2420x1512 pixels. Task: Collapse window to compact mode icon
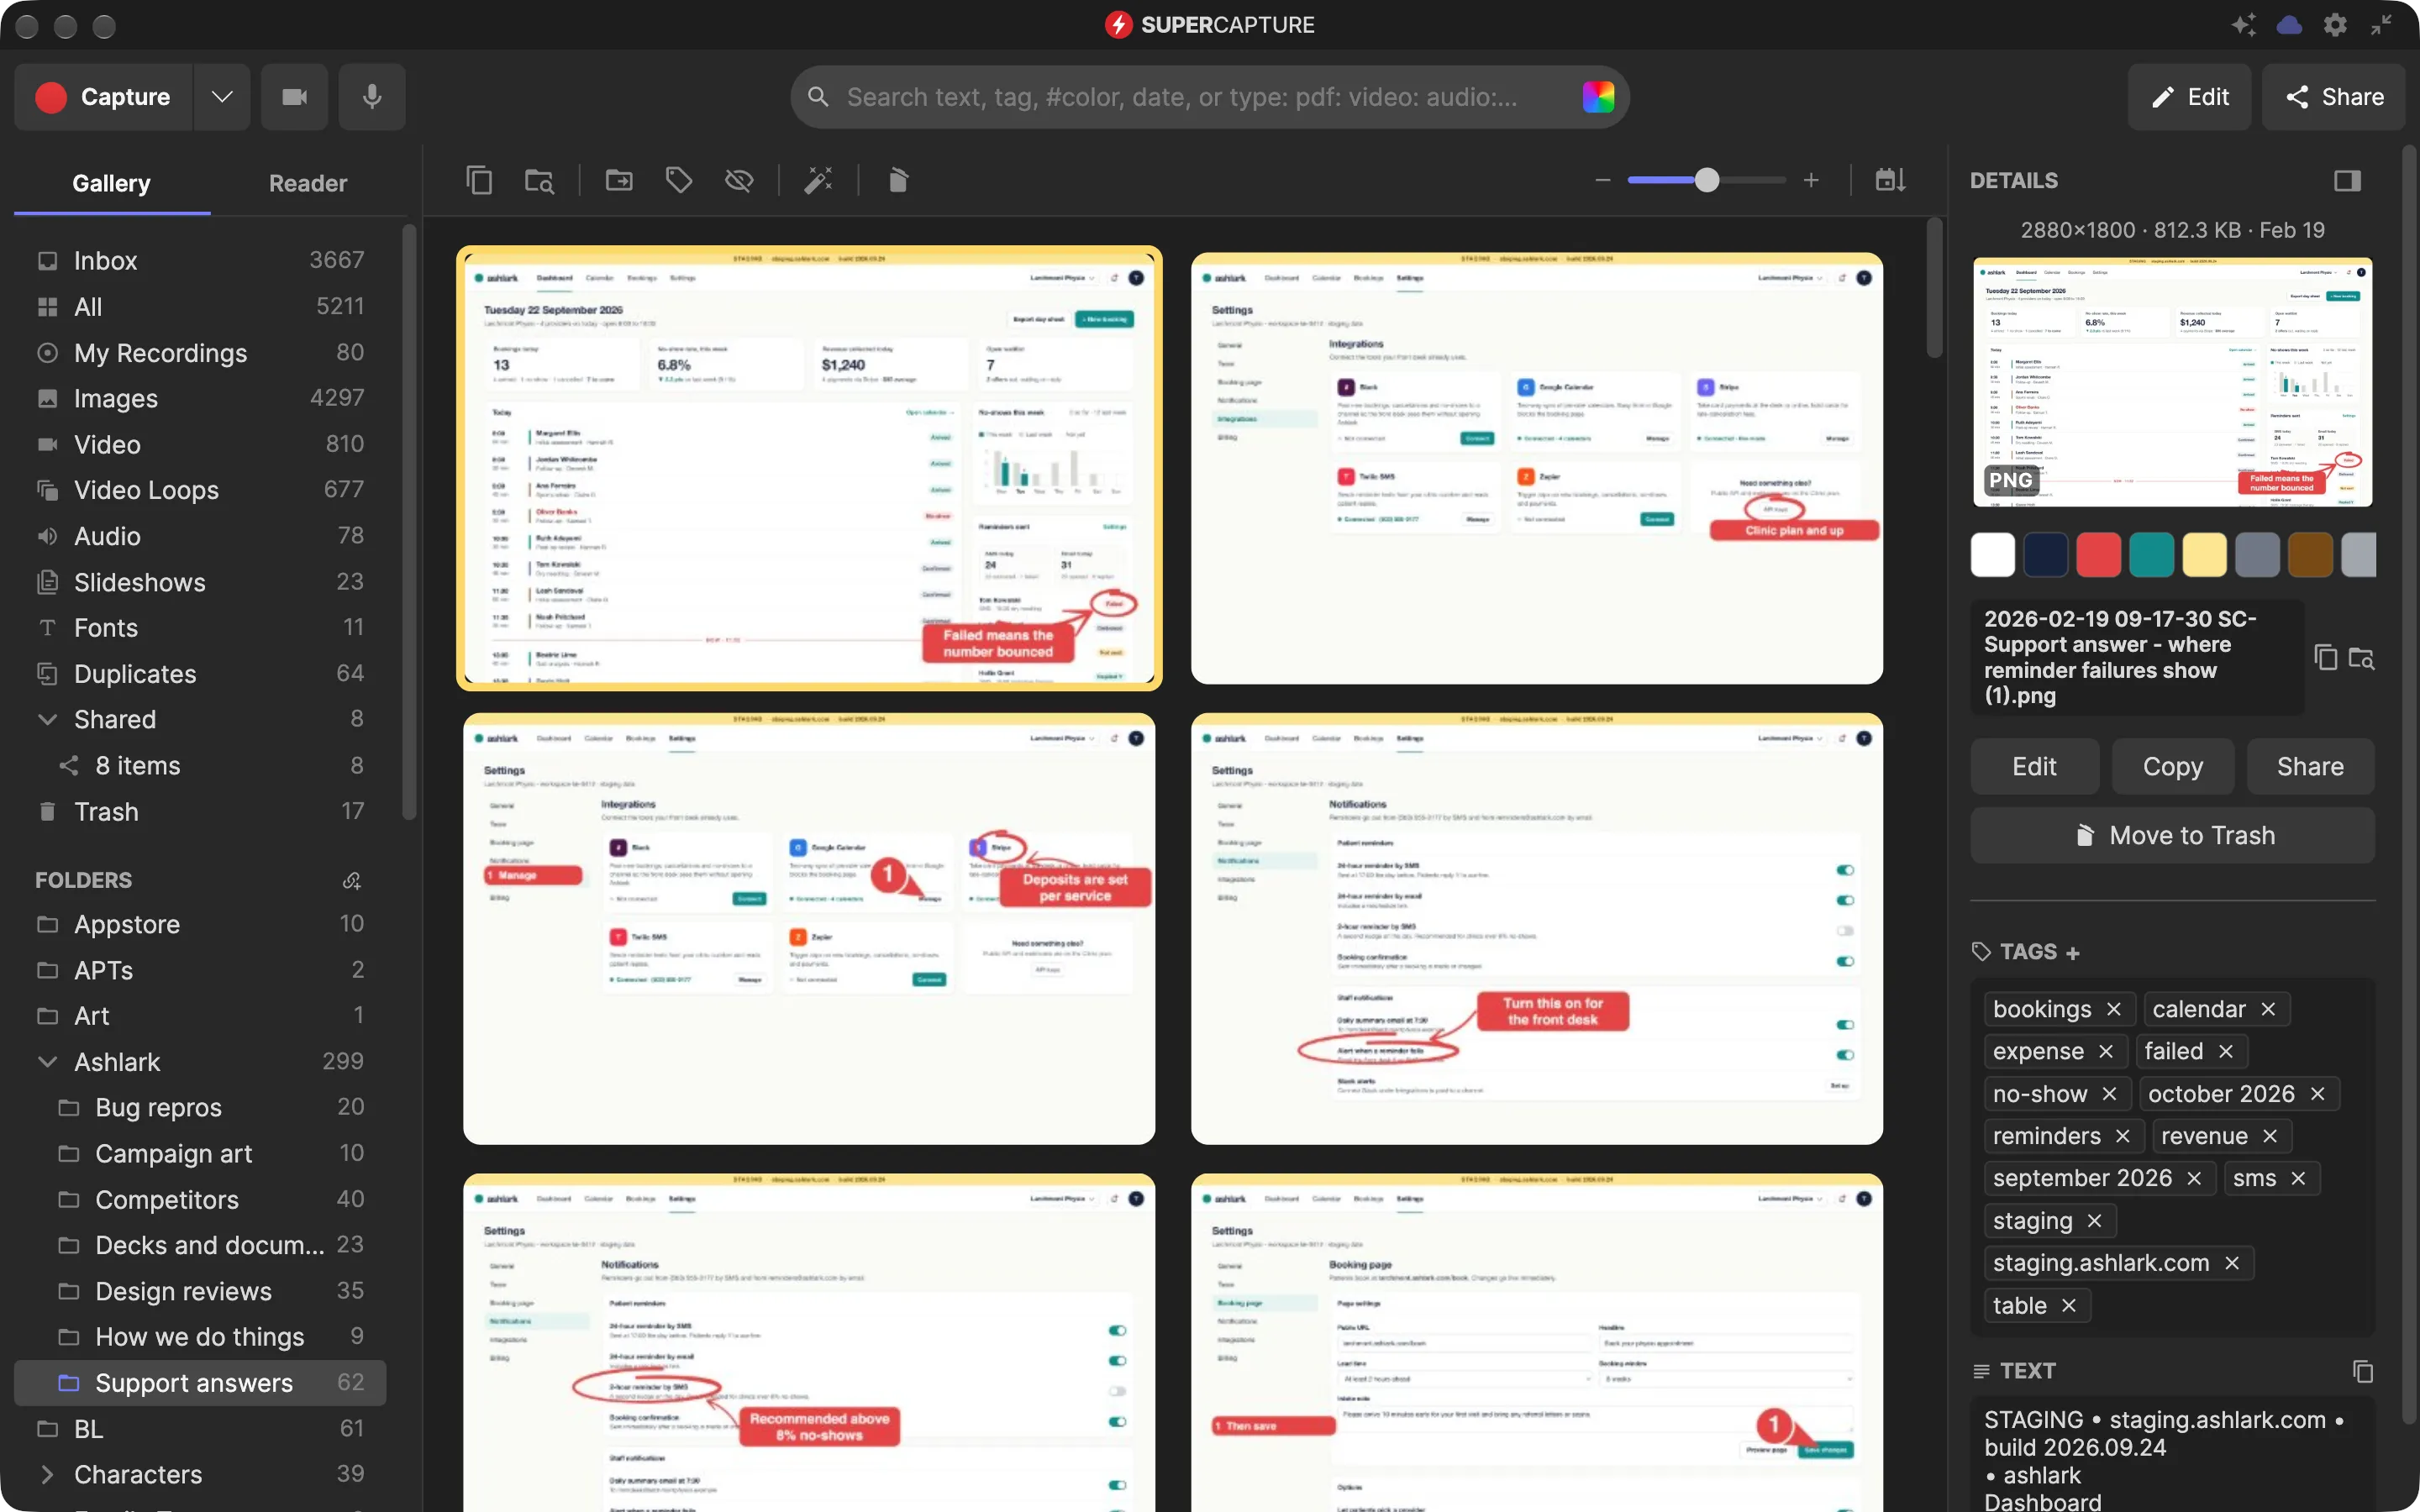(x=2381, y=25)
